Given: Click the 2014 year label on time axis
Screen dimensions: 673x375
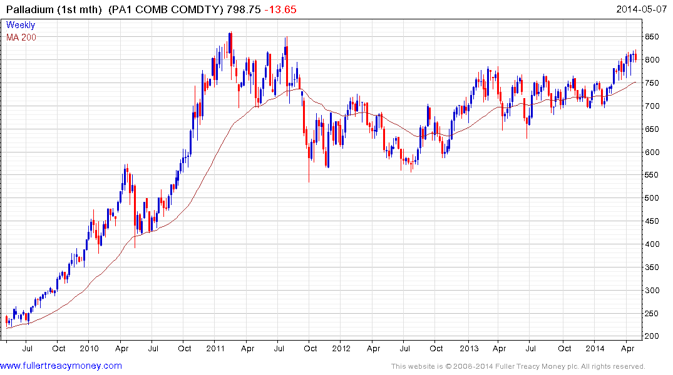Looking at the screenshot, I should [x=595, y=348].
